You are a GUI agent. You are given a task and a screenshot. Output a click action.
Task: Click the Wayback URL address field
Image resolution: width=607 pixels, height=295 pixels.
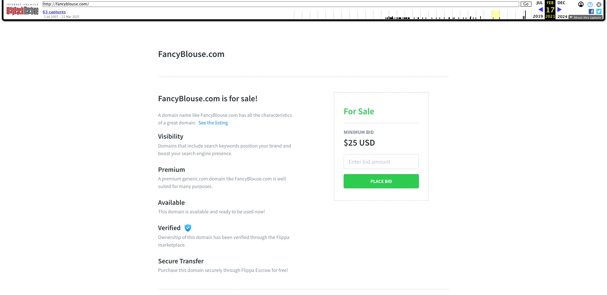tap(280, 4)
